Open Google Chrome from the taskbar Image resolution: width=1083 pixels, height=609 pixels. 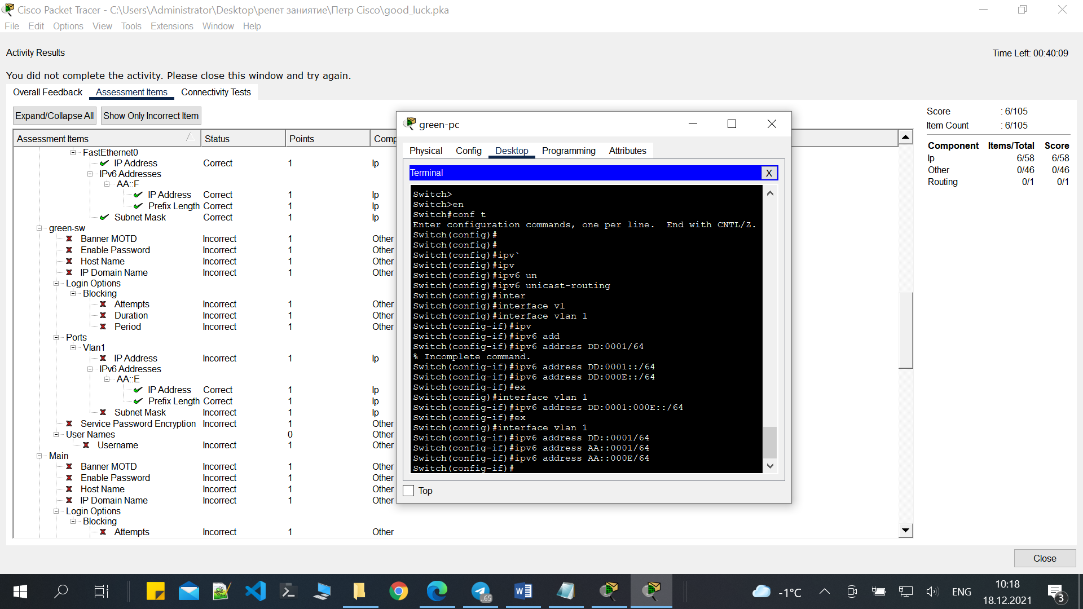[398, 591]
